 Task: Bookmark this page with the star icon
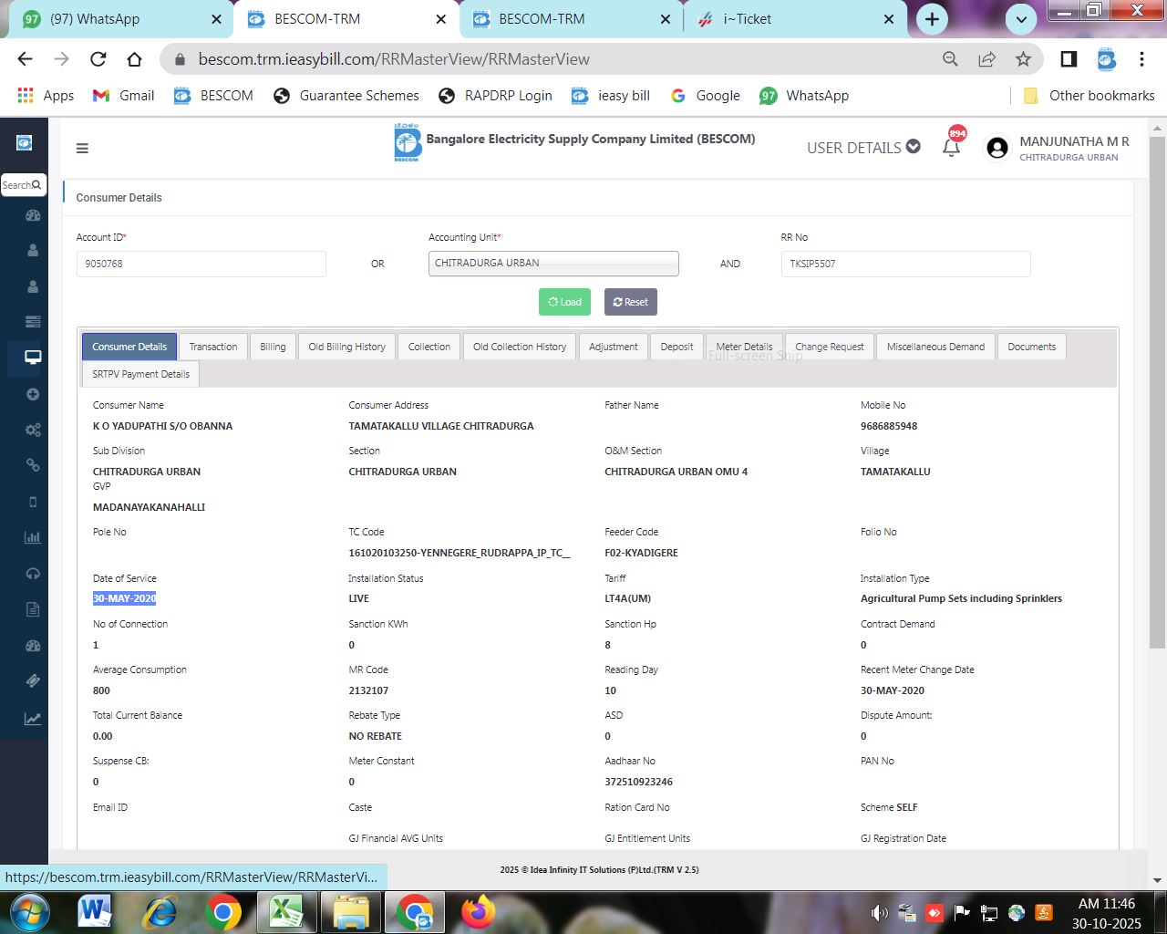point(1023,59)
